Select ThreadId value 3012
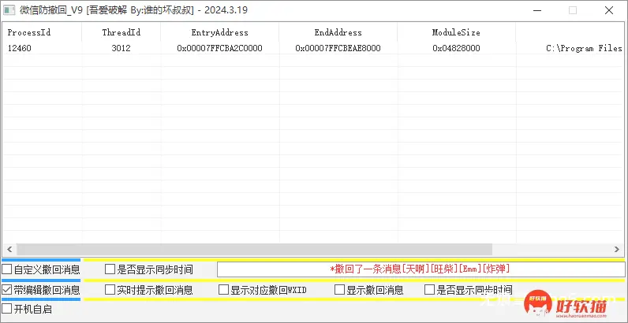The image size is (628, 323). [x=121, y=48]
